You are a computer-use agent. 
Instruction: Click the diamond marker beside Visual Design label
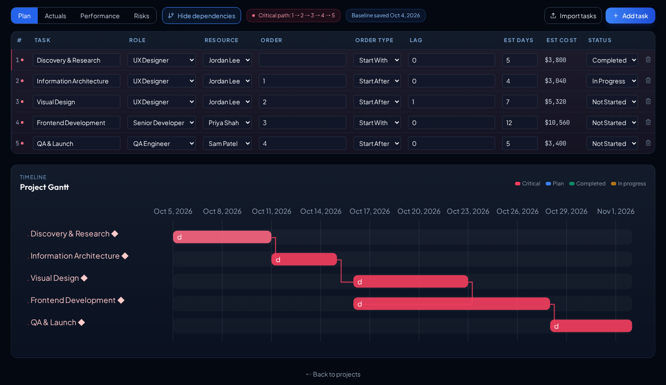click(84, 278)
